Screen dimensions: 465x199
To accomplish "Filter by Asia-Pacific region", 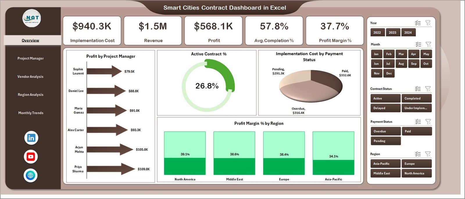I will tap(385, 164).
